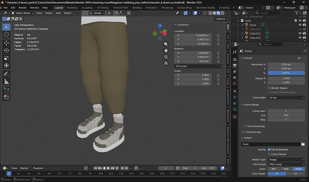
Task: Enable the Stereoscopy checkbox
Action: (245, 132)
